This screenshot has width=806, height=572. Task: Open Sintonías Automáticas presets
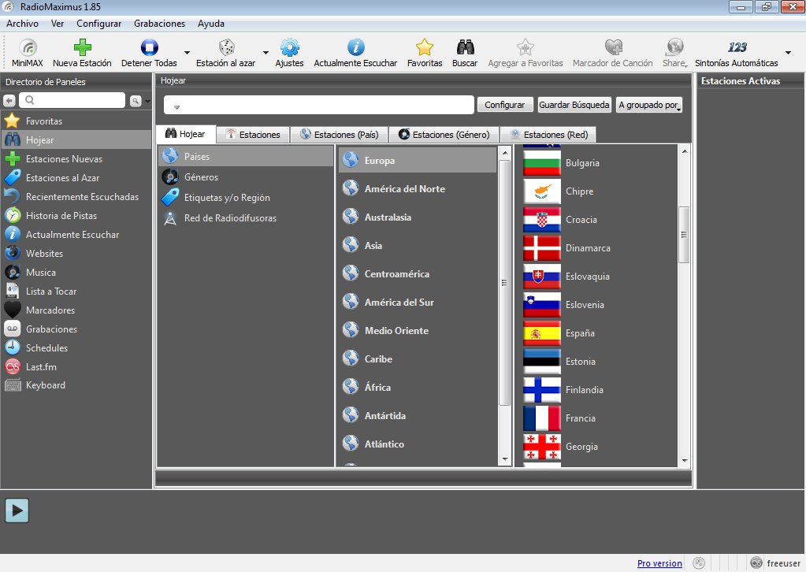(x=737, y=53)
